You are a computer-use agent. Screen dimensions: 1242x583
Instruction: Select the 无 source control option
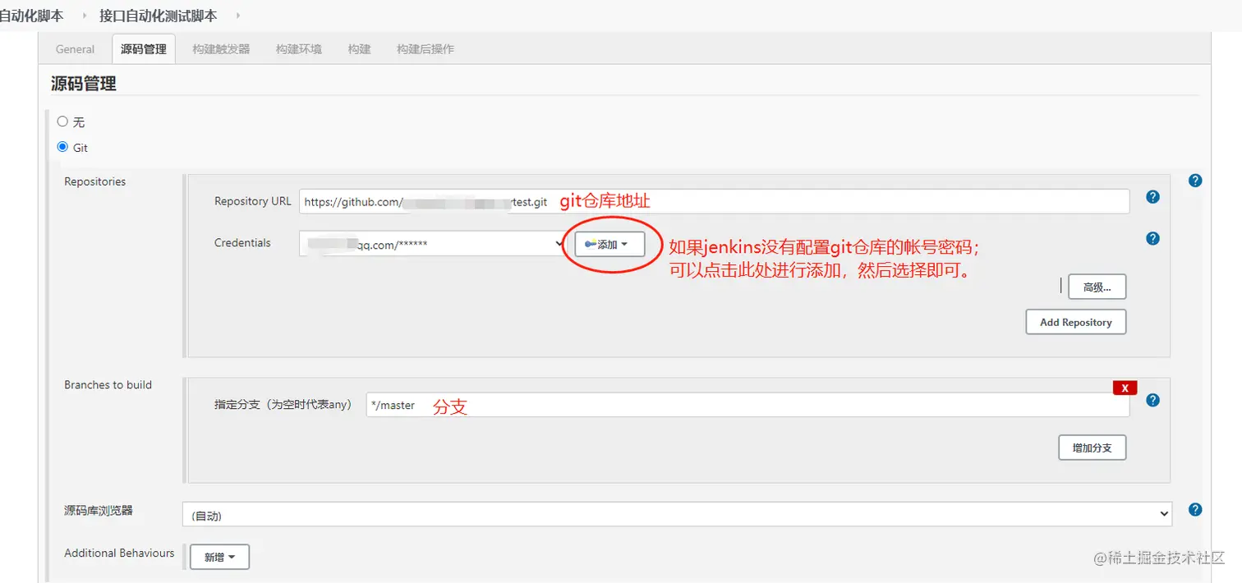[x=62, y=122]
